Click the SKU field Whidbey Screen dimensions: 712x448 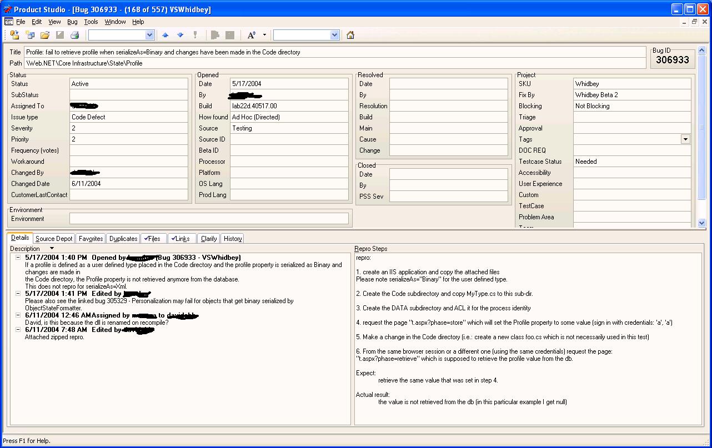tap(632, 84)
